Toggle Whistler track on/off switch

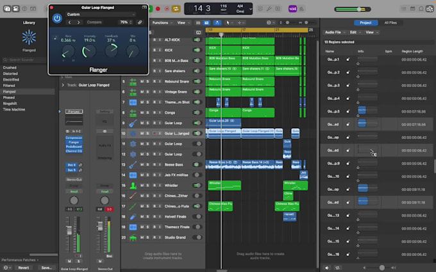(197, 186)
